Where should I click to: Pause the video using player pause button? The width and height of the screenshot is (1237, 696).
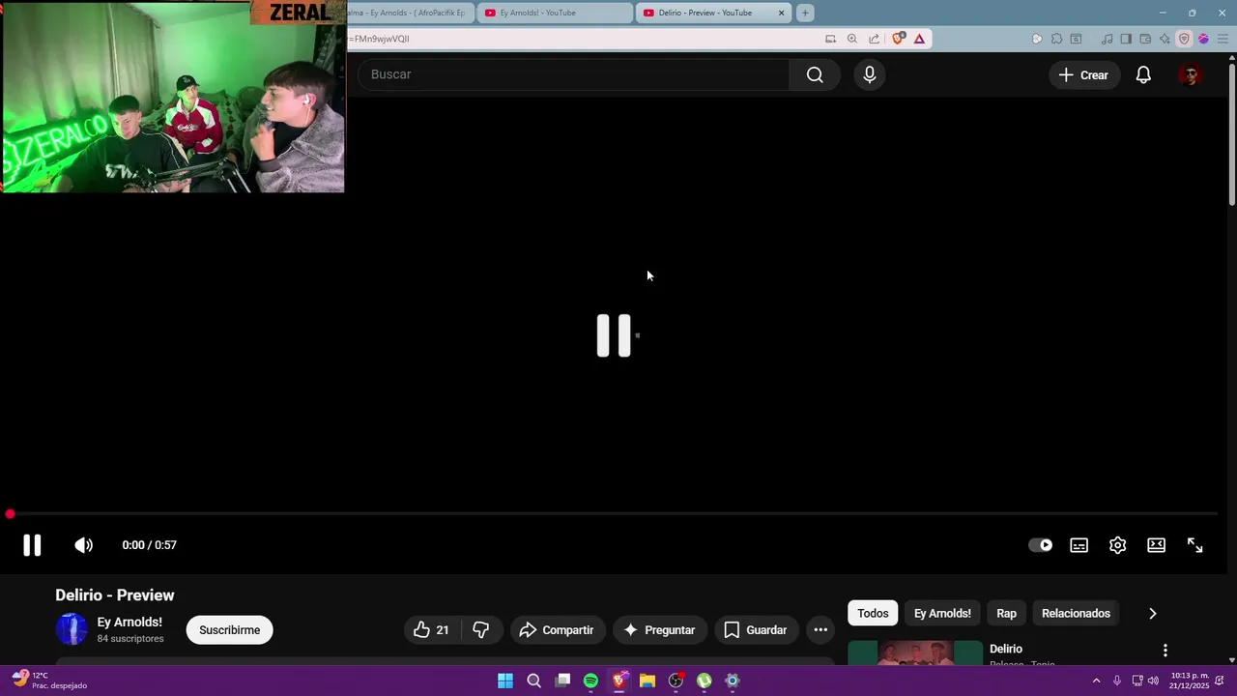(x=32, y=545)
